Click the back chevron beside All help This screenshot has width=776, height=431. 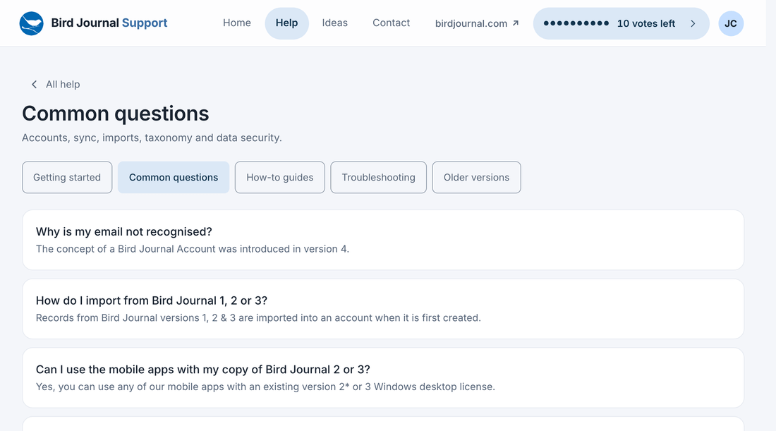(34, 85)
